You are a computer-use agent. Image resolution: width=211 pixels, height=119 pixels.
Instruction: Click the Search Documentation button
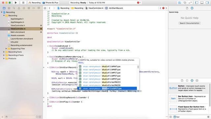coord(190,23)
